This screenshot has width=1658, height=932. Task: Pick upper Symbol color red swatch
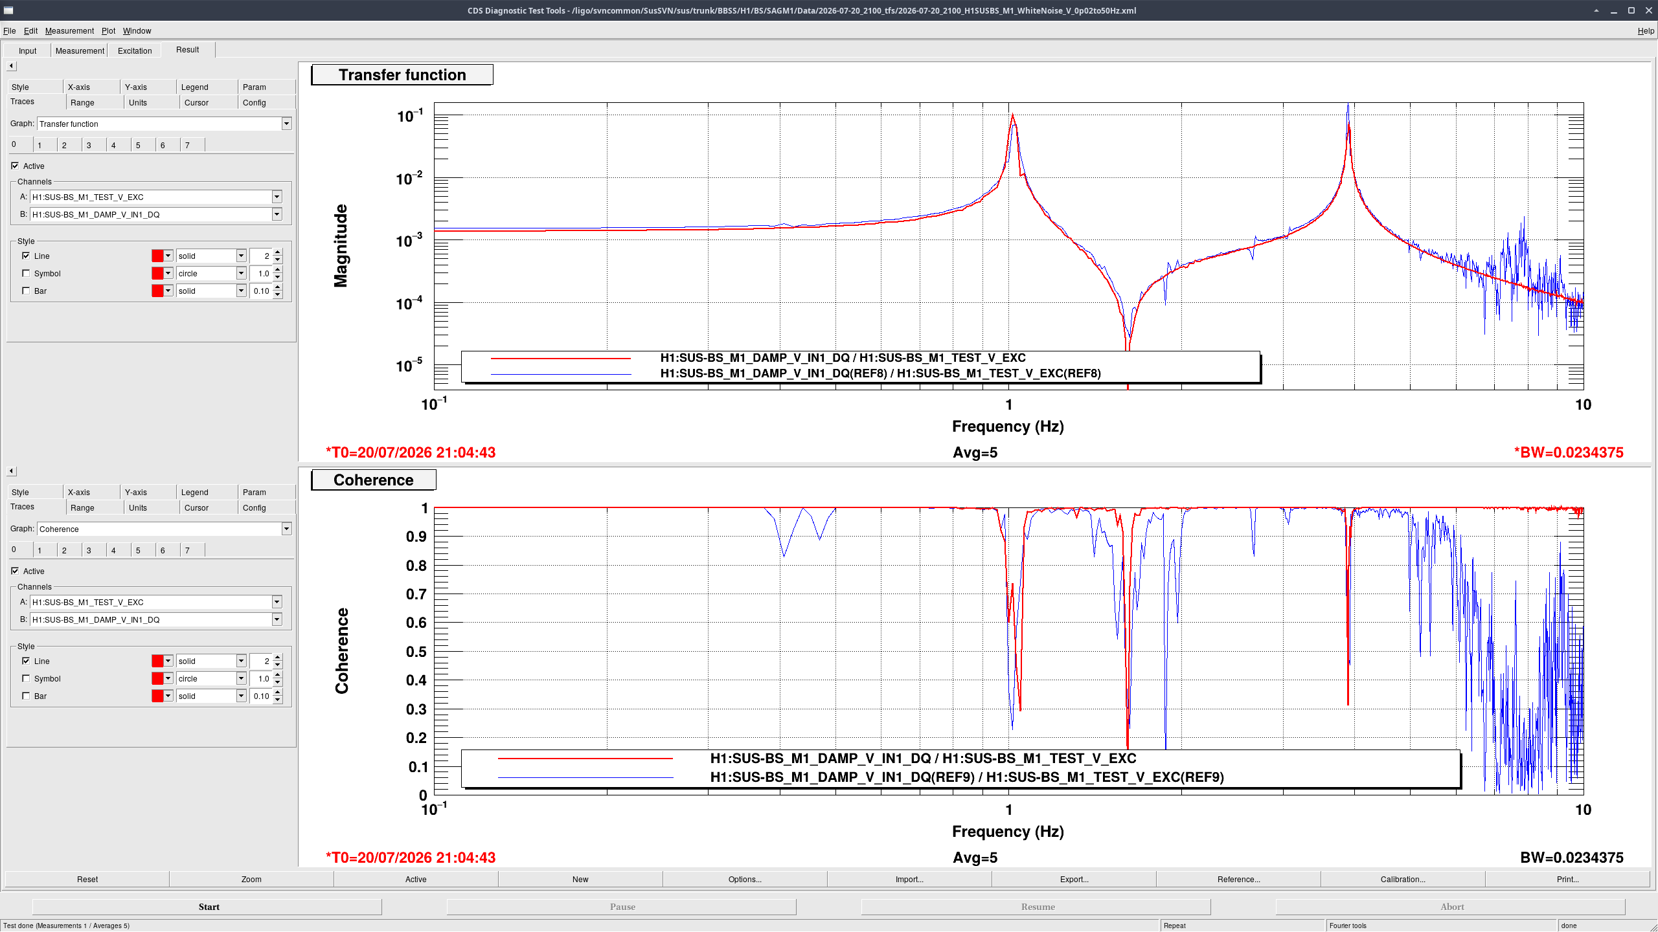157,273
